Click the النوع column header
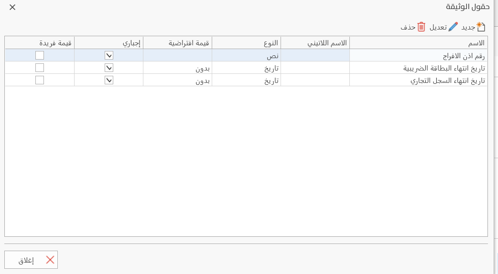498x274 pixels. (x=246, y=43)
